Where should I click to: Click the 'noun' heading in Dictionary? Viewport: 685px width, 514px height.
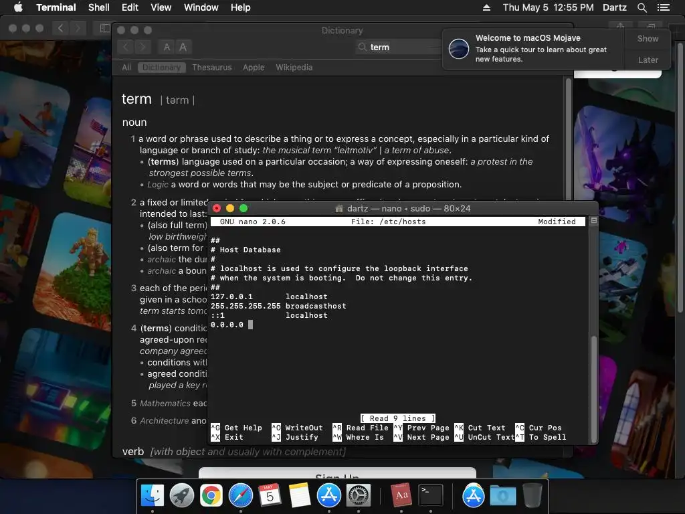134,122
